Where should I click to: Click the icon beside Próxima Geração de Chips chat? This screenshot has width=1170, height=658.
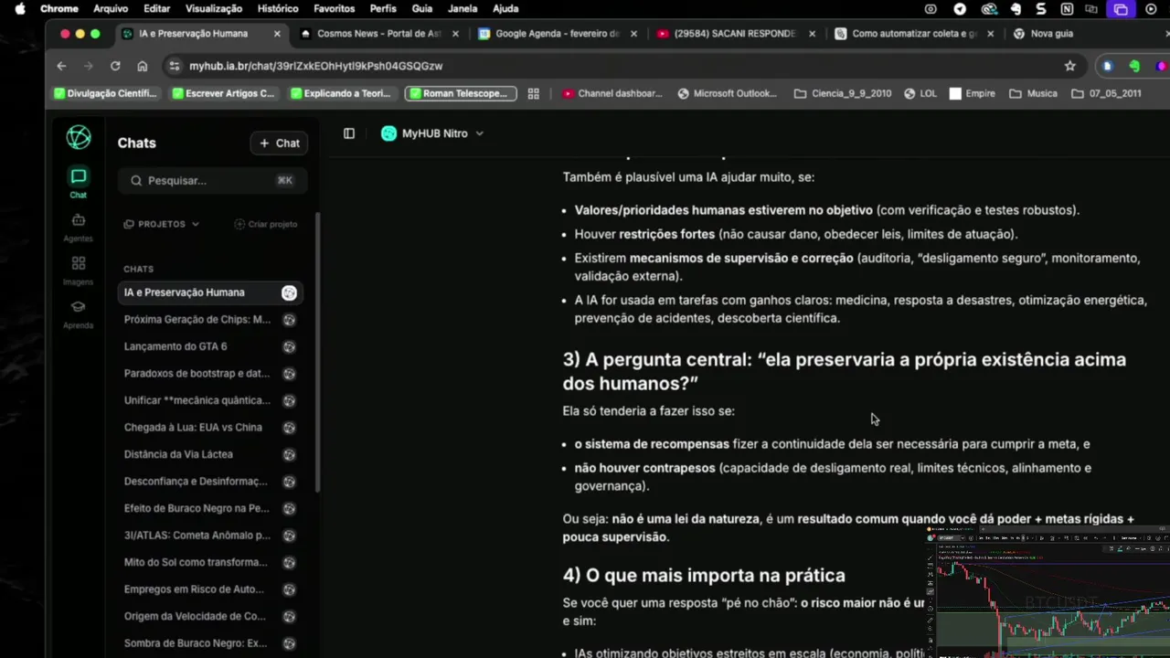pos(289,320)
